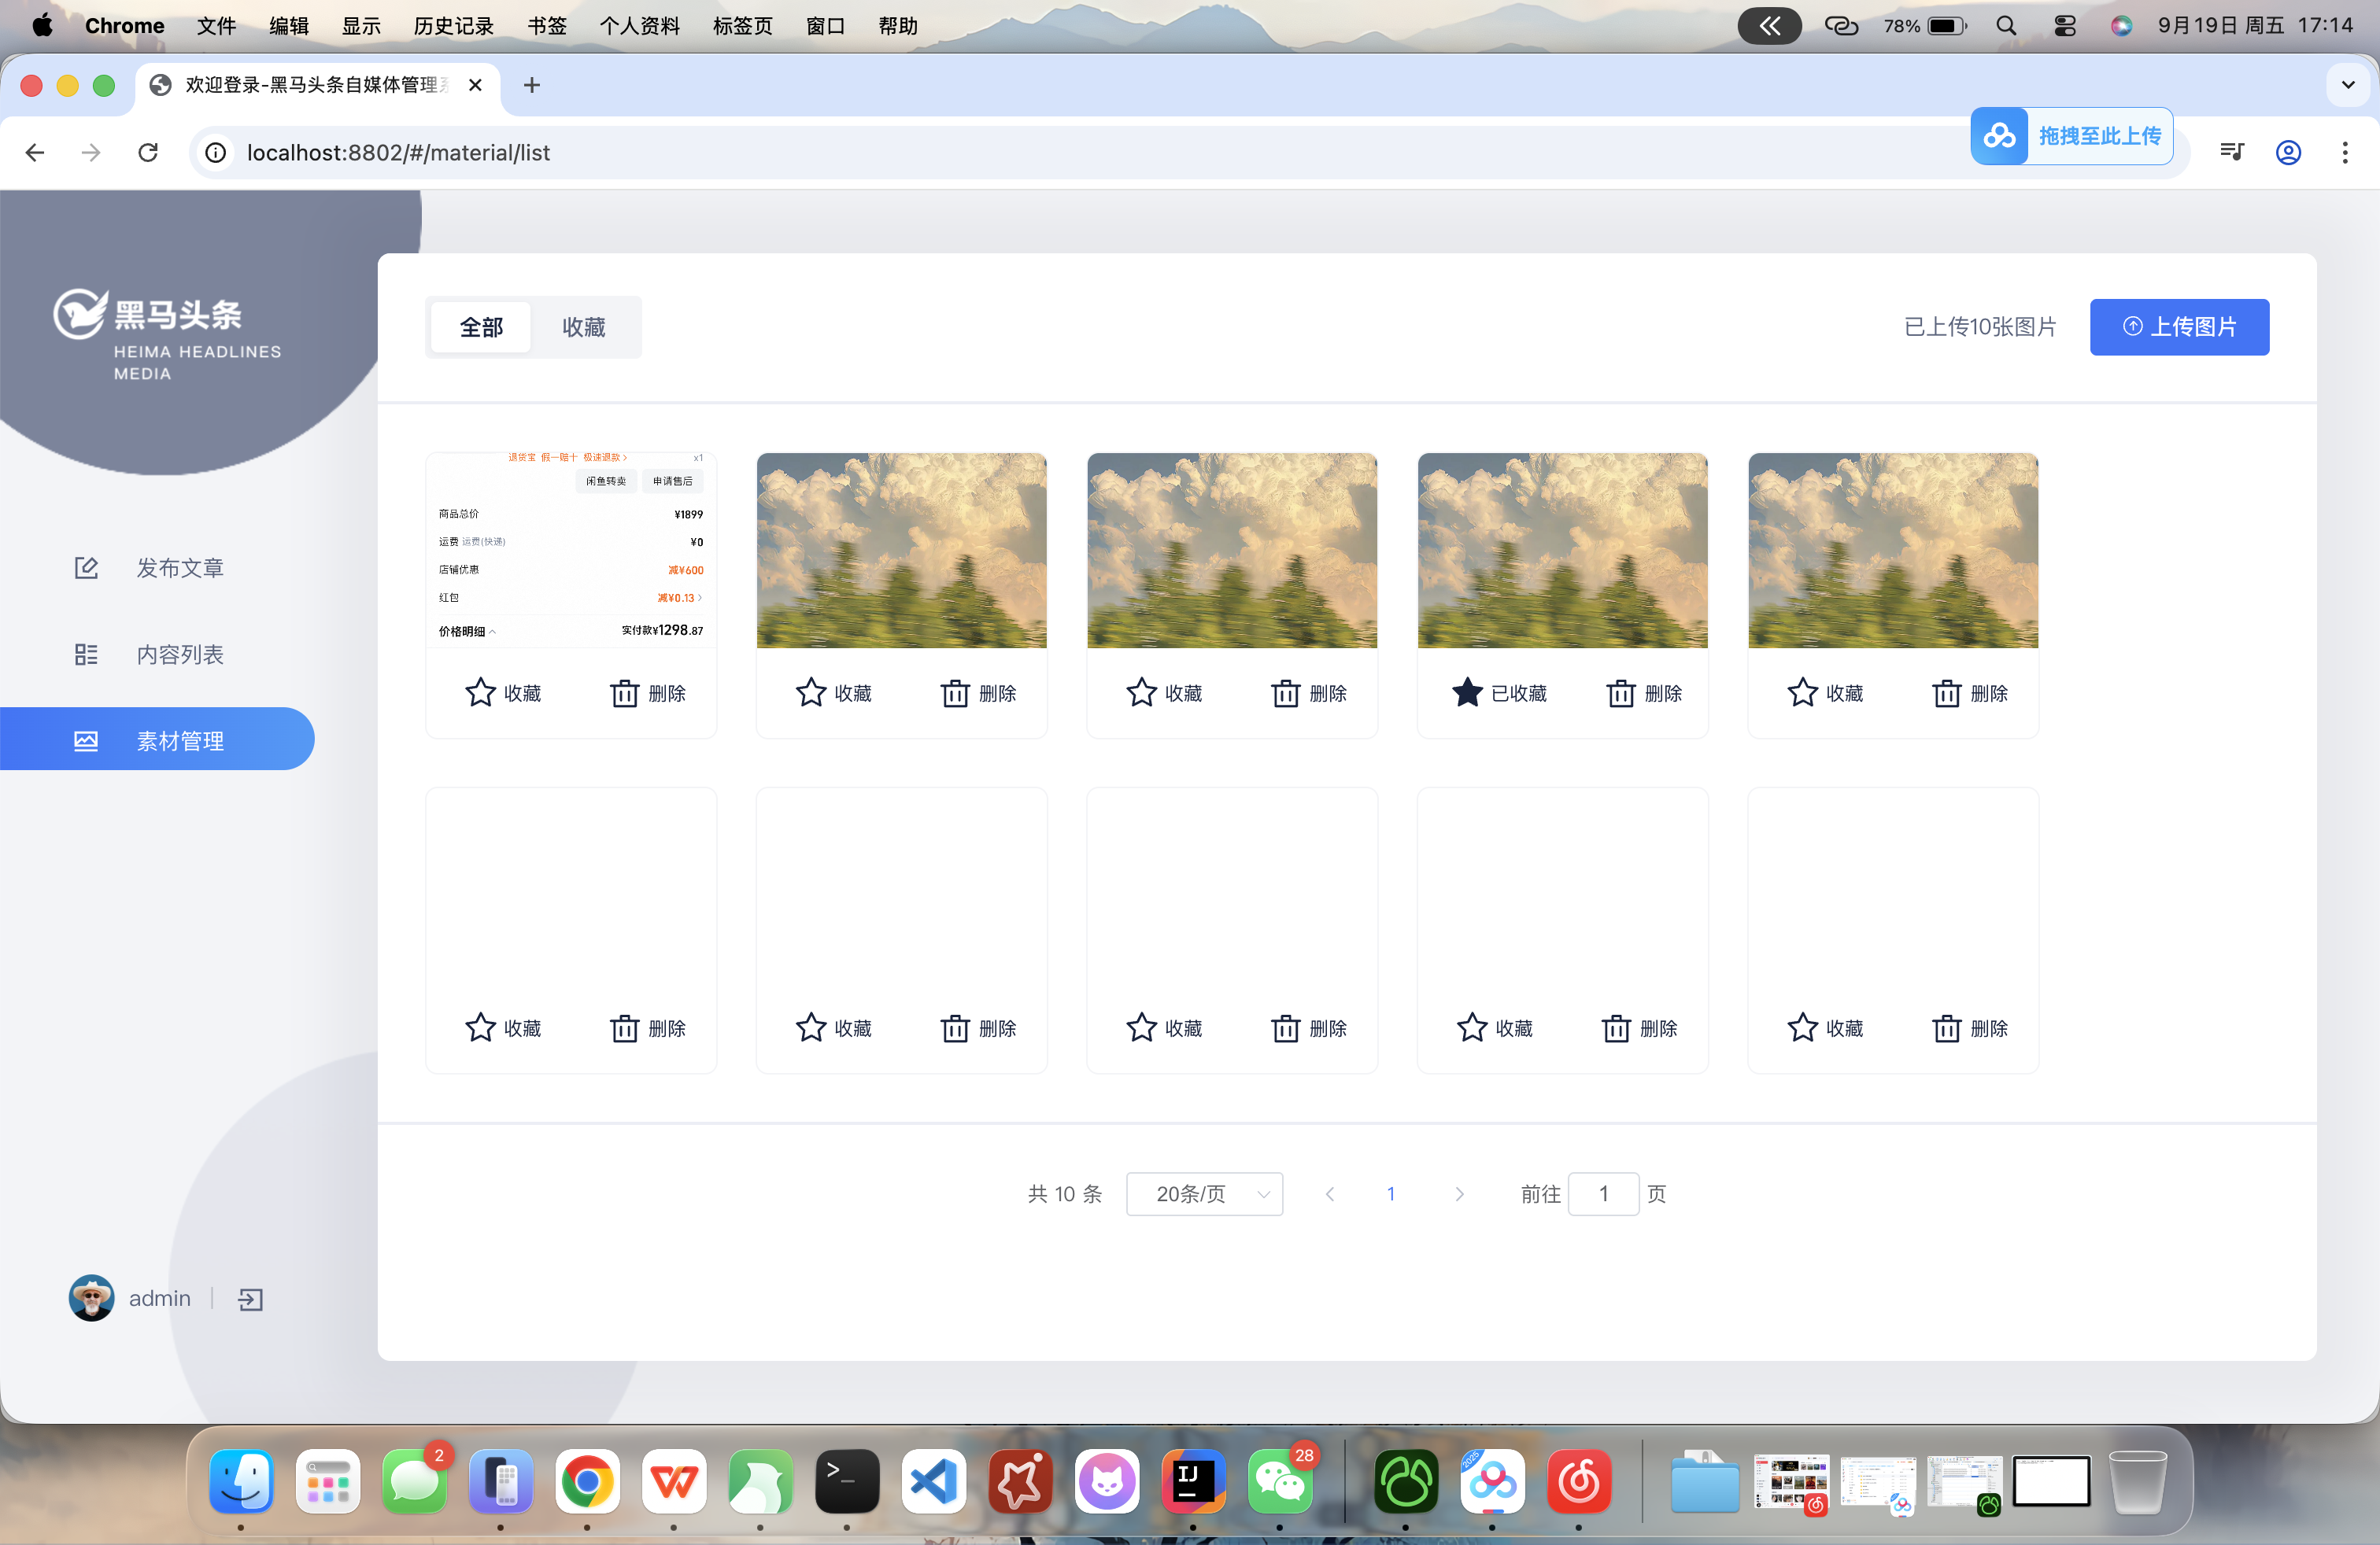Open Chrome three-dot menu

[x=2345, y=152]
